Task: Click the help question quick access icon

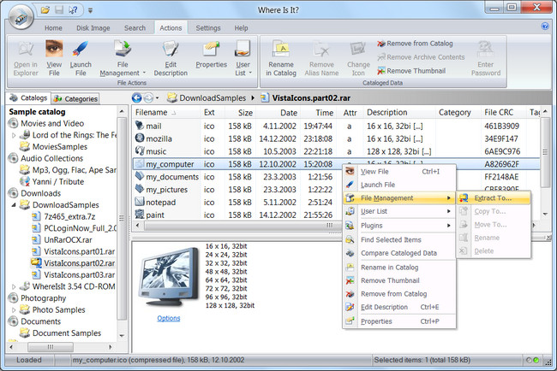Action: tap(73, 9)
